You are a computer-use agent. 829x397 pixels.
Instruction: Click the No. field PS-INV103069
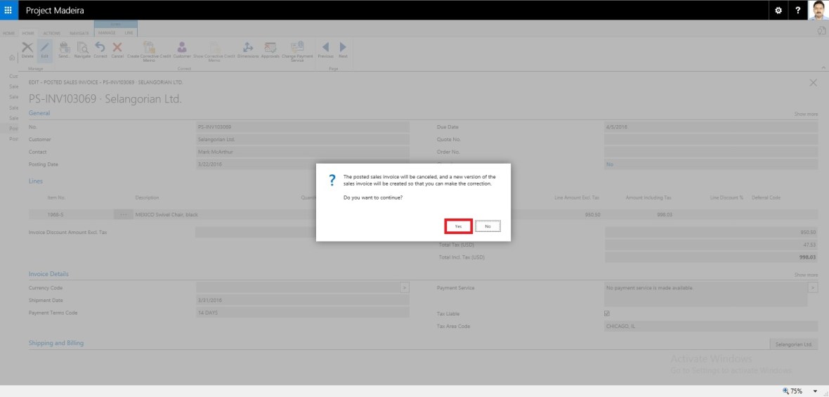(x=302, y=127)
